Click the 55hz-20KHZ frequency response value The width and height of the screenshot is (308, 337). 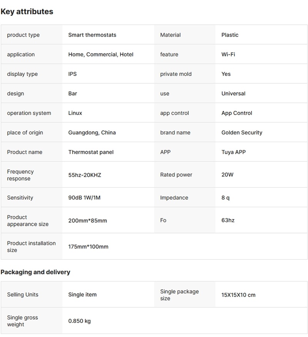pos(85,175)
